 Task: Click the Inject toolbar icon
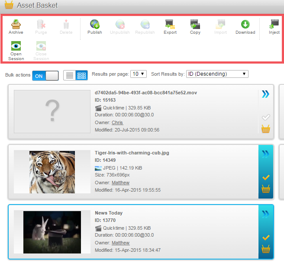point(274,26)
